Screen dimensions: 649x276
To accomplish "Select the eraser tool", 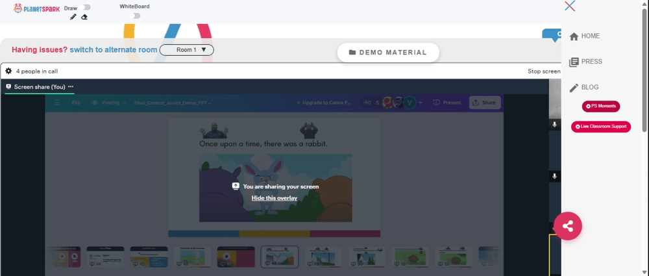I will coord(84,17).
